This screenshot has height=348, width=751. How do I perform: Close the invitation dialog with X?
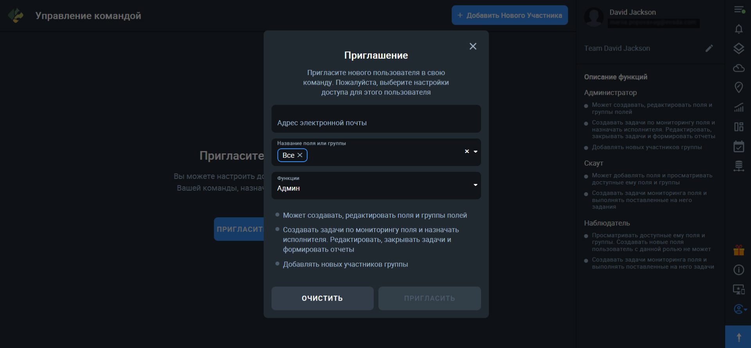[473, 47]
